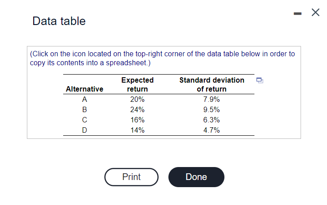Click Alternative C row label

point(85,120)
